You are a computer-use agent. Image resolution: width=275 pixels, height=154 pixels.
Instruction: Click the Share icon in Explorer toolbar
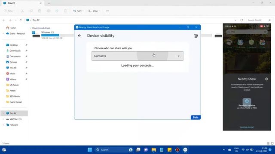click(57, 11)
